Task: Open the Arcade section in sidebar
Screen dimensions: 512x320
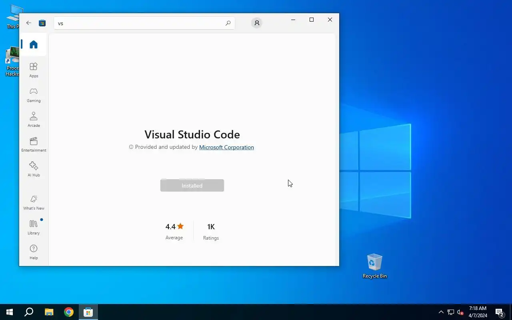Action: (34, 120)
